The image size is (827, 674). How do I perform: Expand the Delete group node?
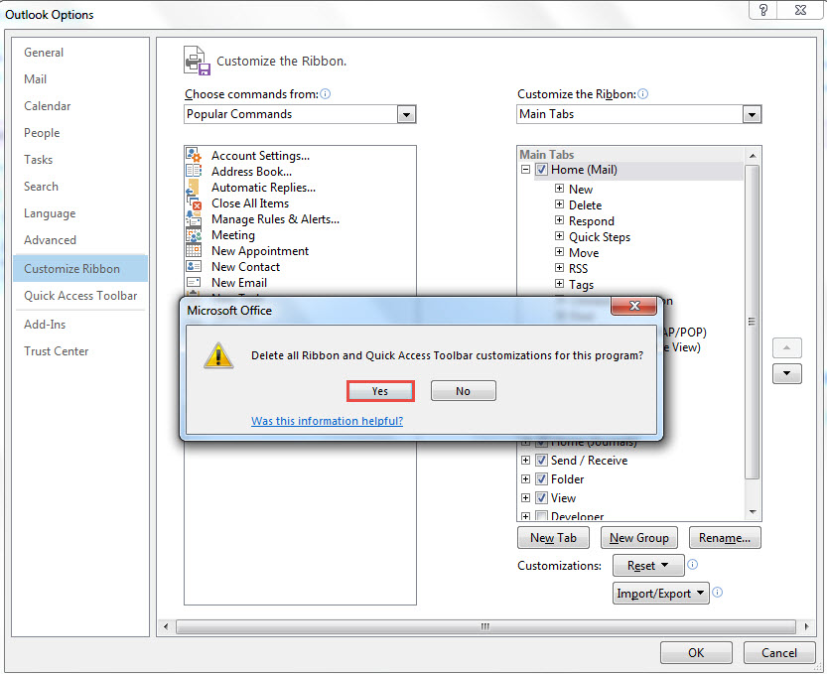tap(559, 204)
